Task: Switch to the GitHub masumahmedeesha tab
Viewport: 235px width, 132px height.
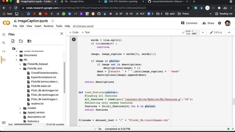Action: click(x=168, y=1)
